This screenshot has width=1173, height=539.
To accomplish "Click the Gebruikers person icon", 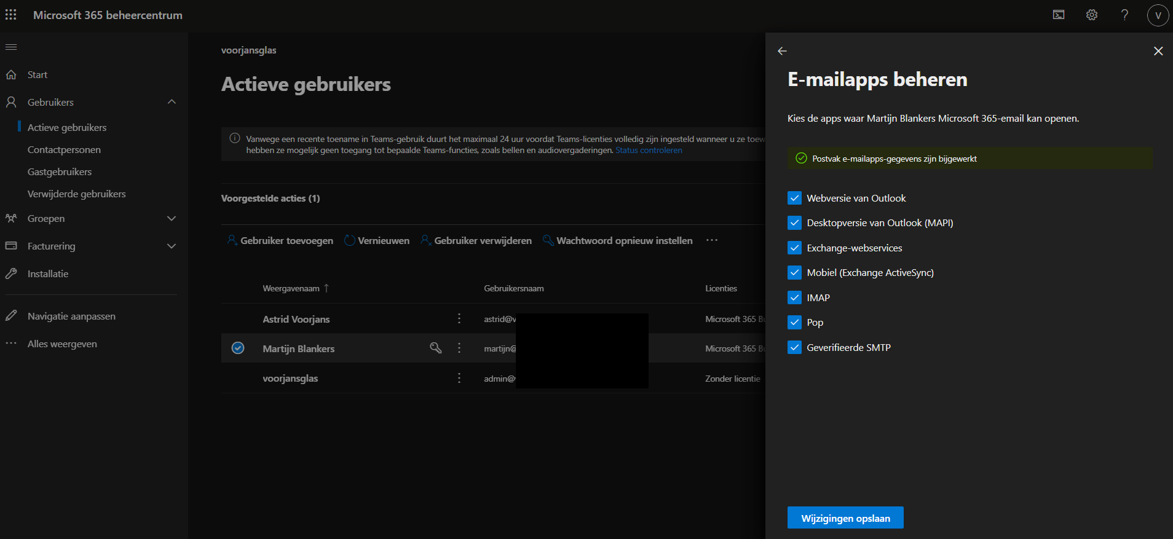I will click(x=11, y=102).
